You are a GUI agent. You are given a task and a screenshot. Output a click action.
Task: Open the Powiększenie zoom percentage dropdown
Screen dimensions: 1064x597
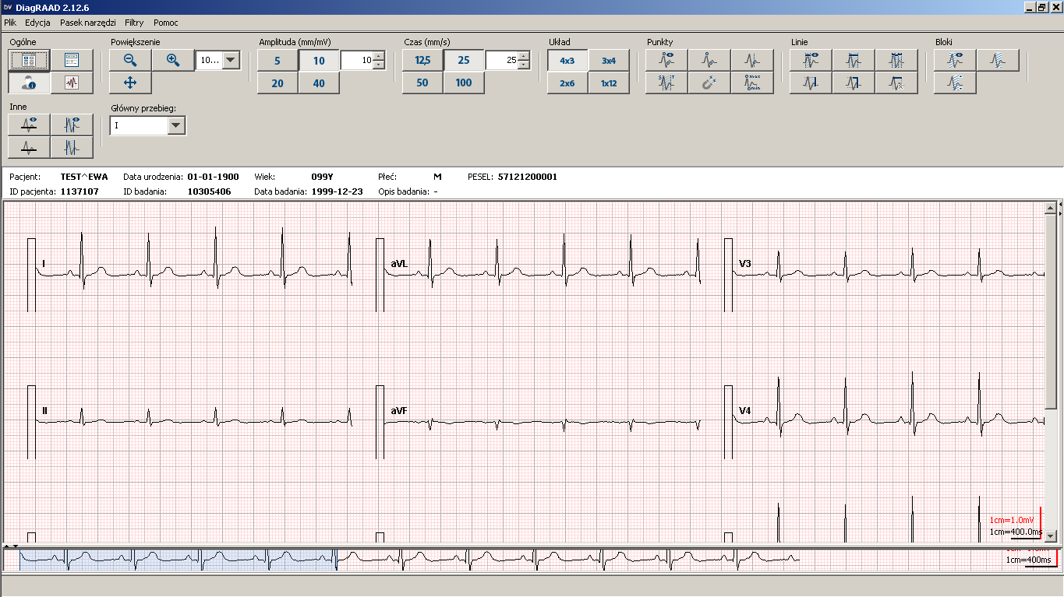[231, 60]
